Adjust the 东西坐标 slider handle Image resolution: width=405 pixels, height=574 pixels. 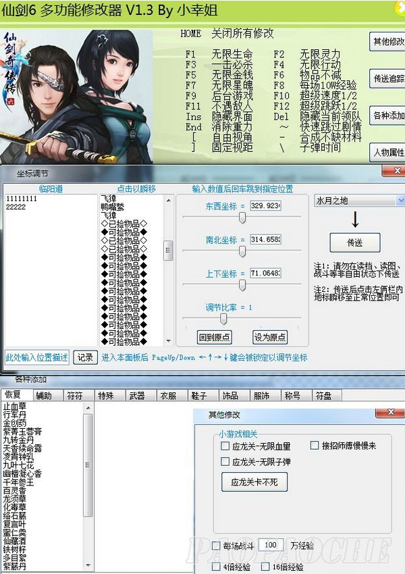point(242,218)
